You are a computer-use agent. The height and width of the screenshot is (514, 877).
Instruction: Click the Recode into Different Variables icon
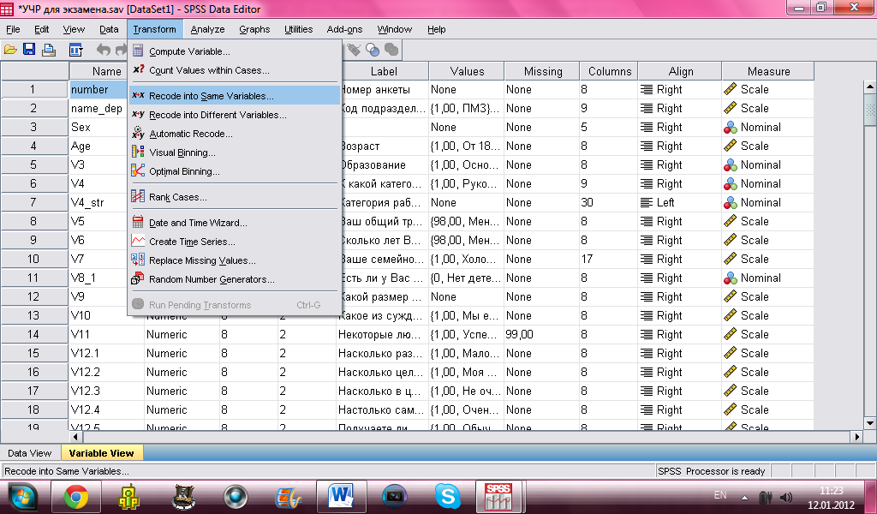coord(138,114)
